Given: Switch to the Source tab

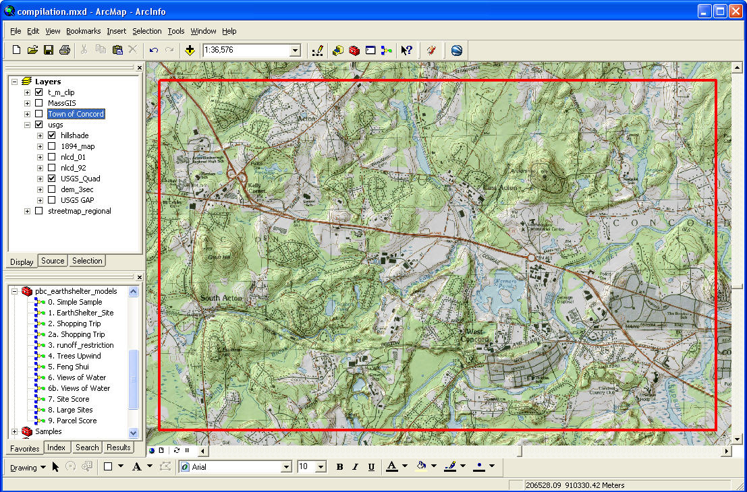Looking at the screenshot, I should (x=53, y=261).
